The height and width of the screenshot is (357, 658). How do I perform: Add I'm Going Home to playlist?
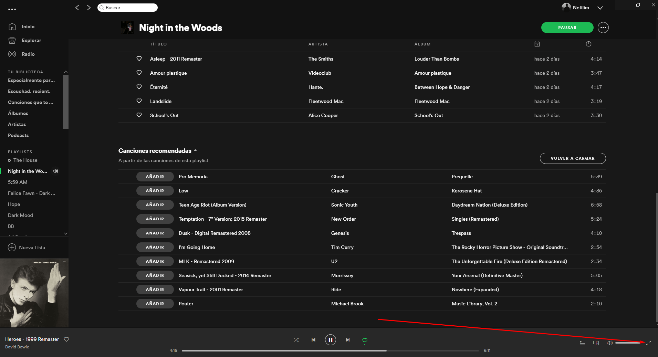click(155, 247)
